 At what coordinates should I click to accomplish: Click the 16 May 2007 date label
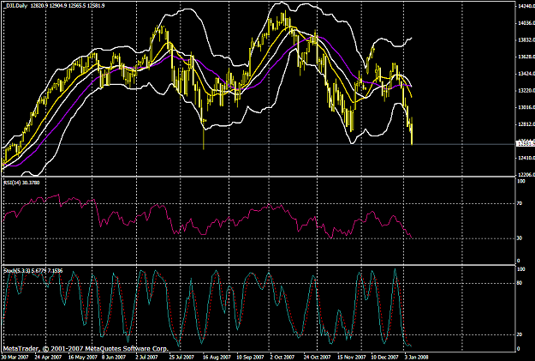point(82,358)
